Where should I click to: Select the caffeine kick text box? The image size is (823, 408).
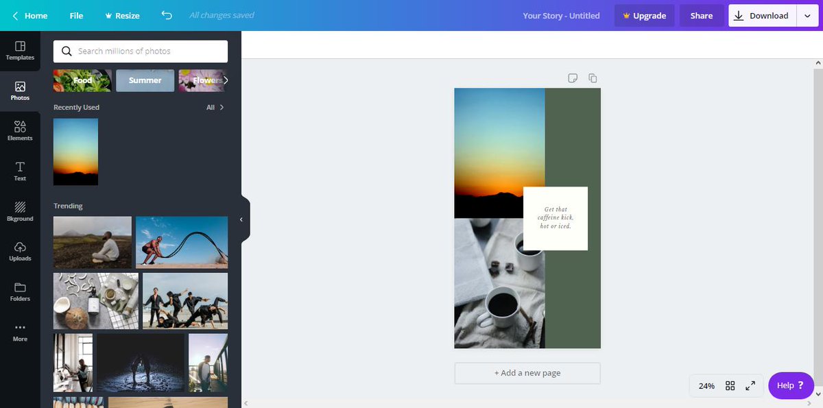(x=556, y=218)
